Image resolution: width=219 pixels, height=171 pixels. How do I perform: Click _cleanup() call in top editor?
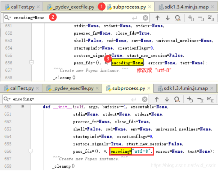64,78
